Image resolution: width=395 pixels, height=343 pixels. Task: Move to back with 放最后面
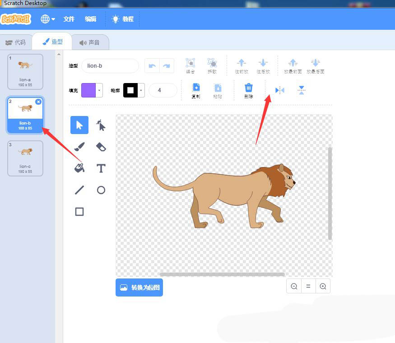316,66
